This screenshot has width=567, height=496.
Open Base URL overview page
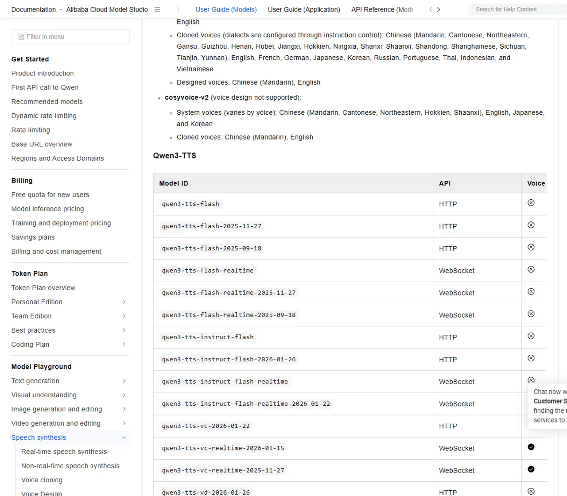click(42, 144)
